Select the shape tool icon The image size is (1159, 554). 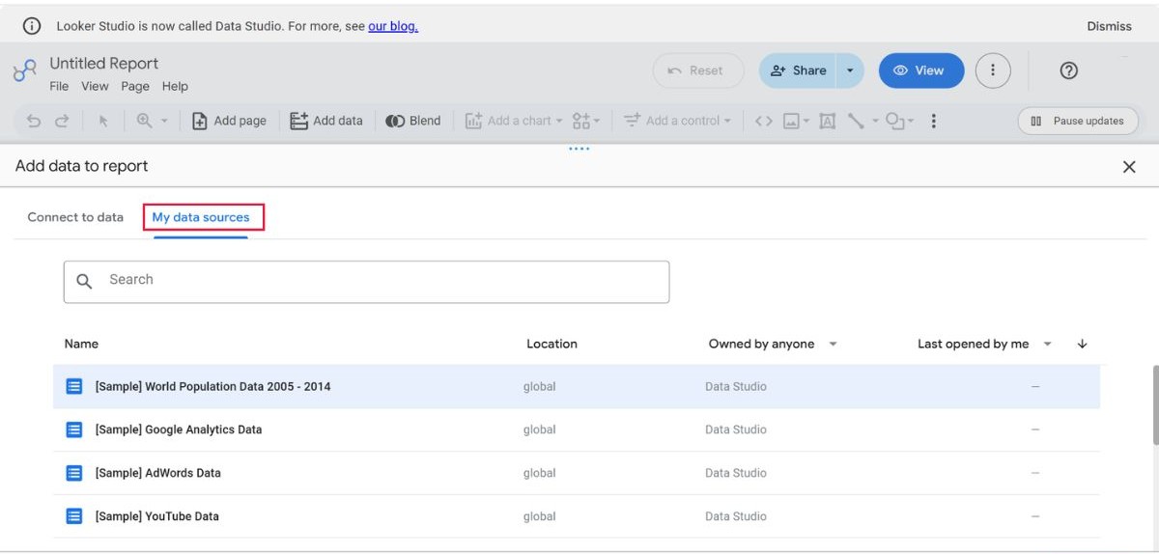(895, 121)
